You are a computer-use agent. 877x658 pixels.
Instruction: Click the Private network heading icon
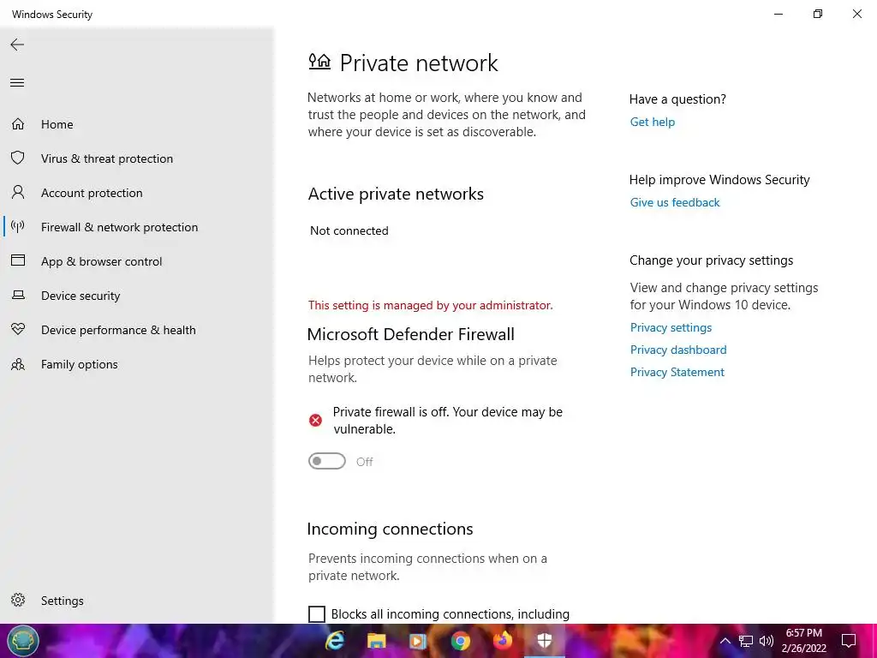click(319, 61)
